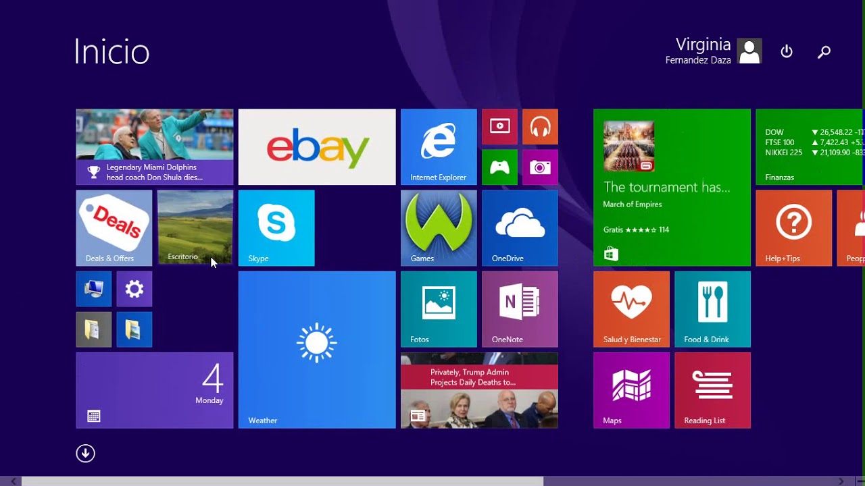Open the Skype tile
Screen dimensions: 865x486
(276, 228)
